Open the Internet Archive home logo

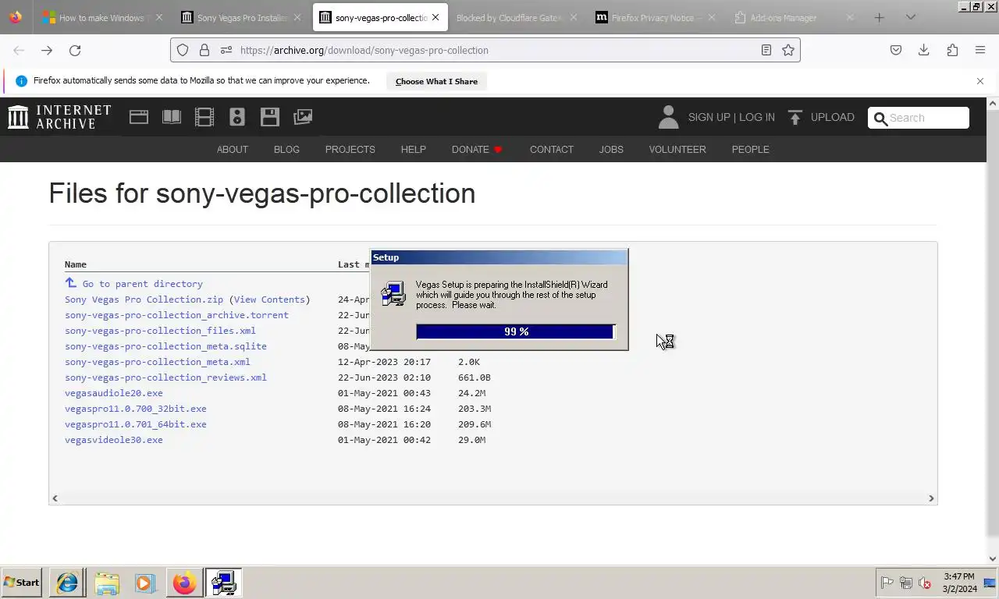(59, 117)
